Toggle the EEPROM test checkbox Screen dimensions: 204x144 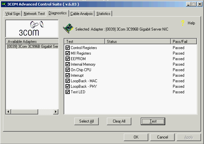(x=67, y=59)
